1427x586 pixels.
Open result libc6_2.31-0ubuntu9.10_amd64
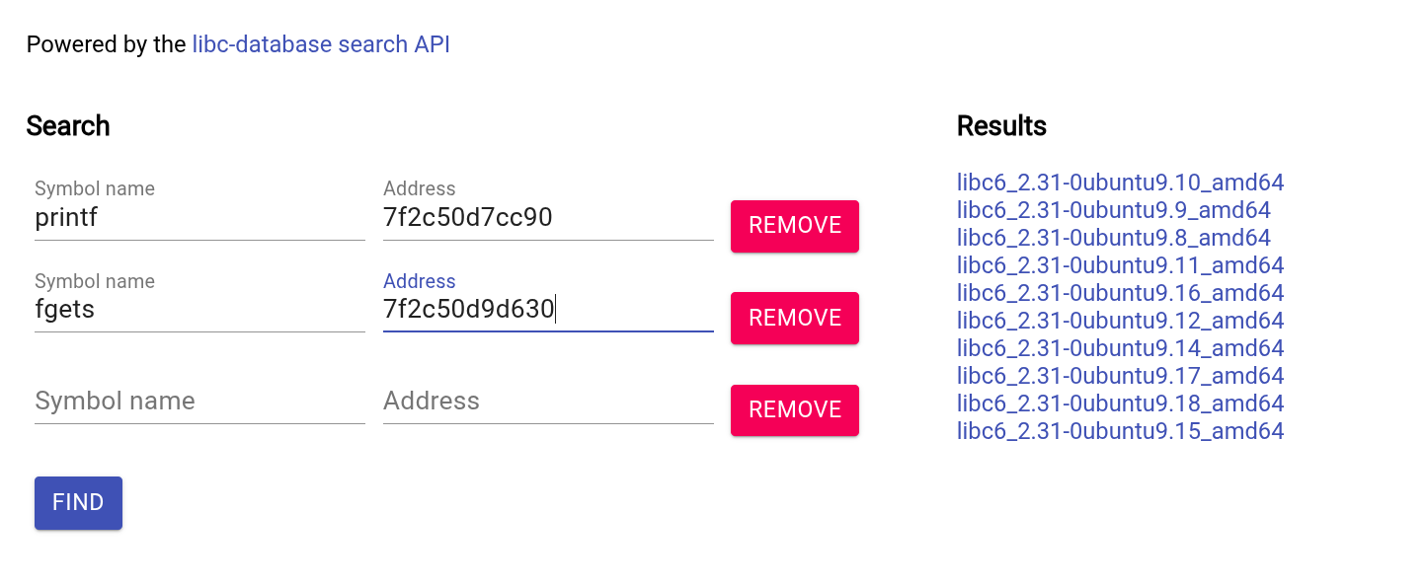point(1120,183)
